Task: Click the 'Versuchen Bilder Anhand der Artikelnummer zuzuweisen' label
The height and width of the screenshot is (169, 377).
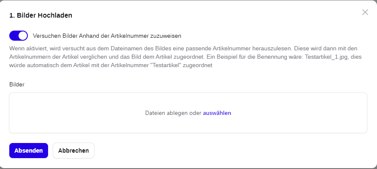Action: click(x=107, y=36)
